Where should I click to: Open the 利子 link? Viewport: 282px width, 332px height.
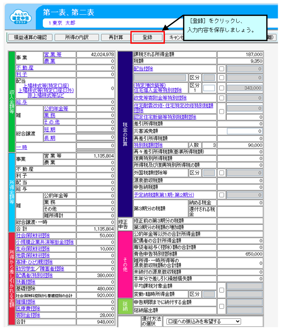point(22,74)
